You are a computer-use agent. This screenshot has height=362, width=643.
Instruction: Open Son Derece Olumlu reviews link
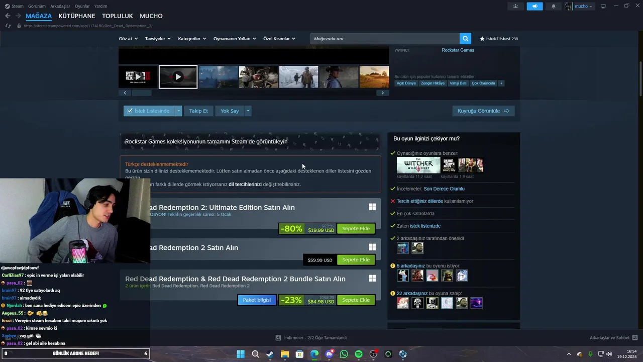pos(444,189)
